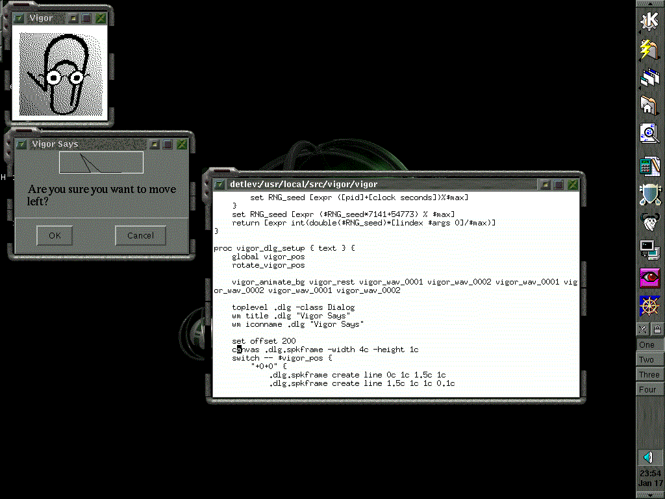
Task: Click the lightning bolt folder panel icon
Action: pos(649,49)
